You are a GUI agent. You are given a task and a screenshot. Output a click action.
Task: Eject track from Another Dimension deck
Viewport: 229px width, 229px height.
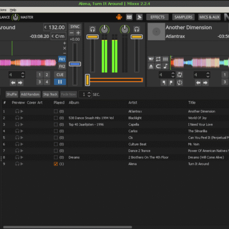[x=151, y=66]
